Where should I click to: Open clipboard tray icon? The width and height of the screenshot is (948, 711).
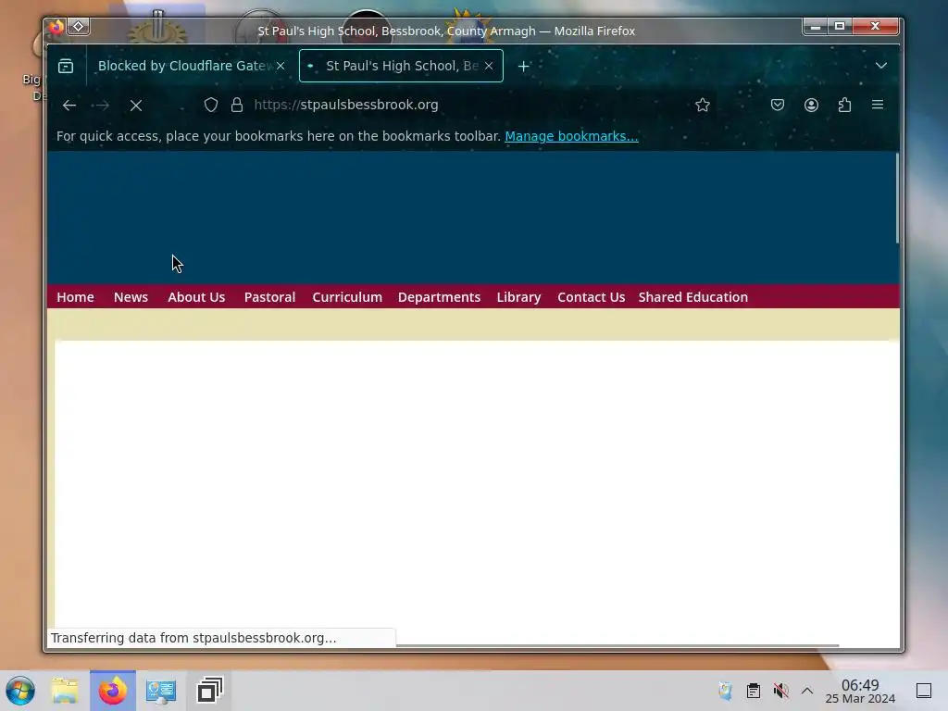click(x=754, y=691)
